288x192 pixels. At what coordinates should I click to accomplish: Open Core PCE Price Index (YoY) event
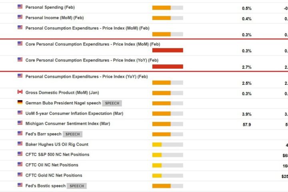pyautogui.click(x=92, y=60)
